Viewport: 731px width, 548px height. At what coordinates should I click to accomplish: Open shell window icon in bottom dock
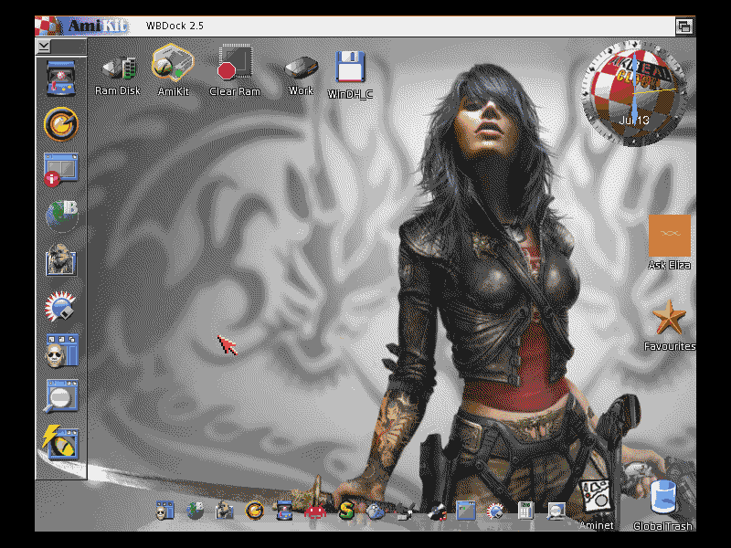tap(465, 511)
